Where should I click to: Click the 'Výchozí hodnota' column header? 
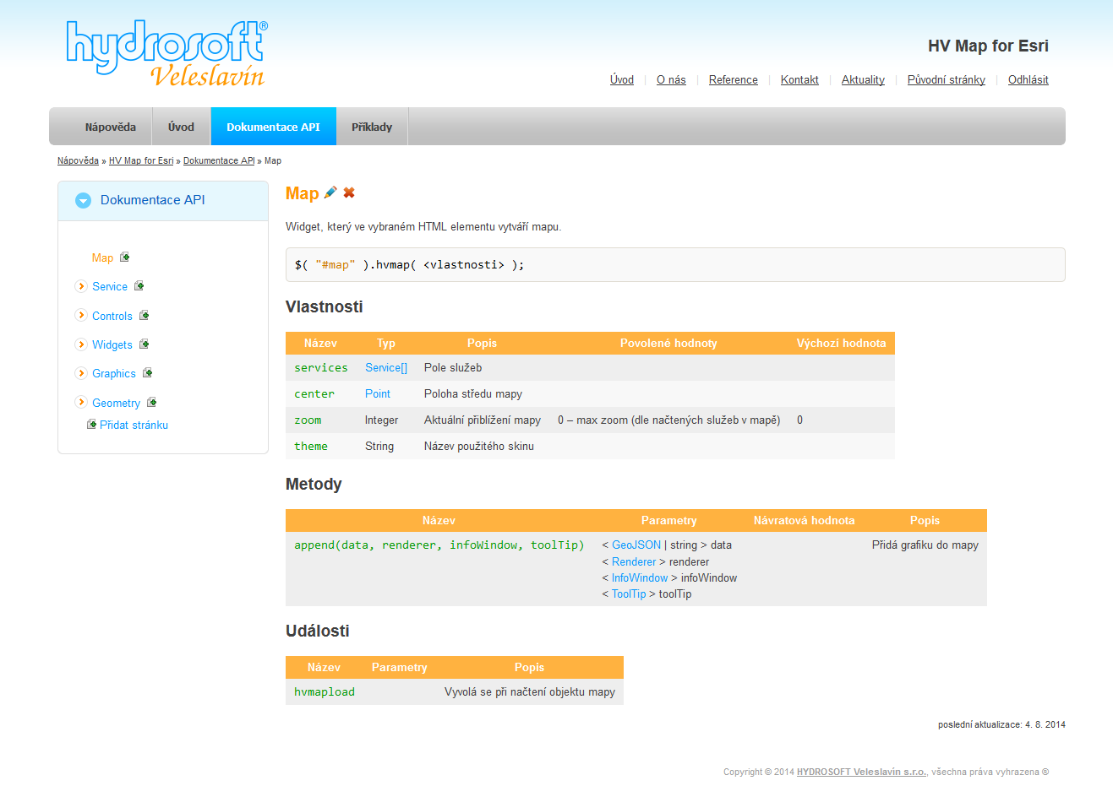pyautogui.click(x=841, y=343)
